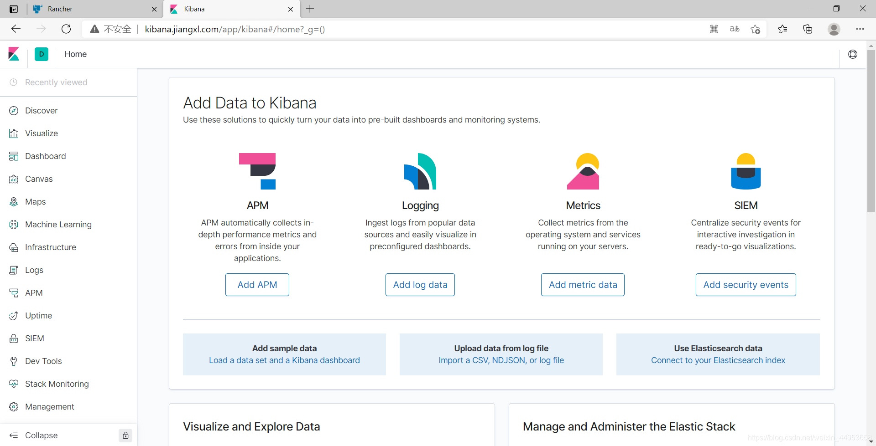876x446 pixels.
Task: Open the Favorites list icon
Action: tap(782, 29)
